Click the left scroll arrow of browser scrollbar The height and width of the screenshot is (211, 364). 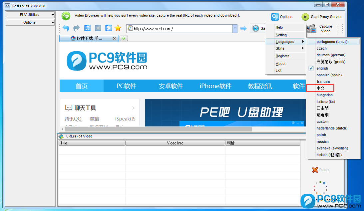[62, 129]
